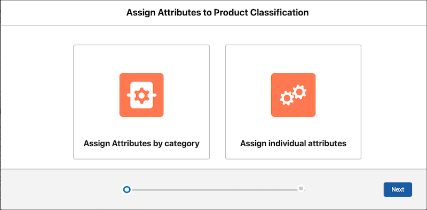Select the Assign individual attributes card
427x210 pixels.
coord(293,102)
